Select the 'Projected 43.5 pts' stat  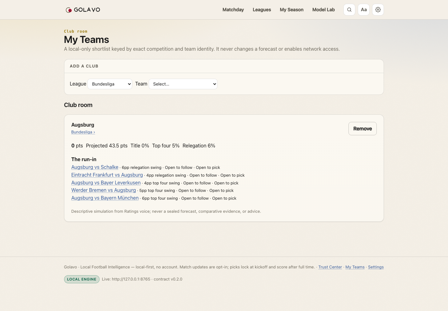[107, 146]
